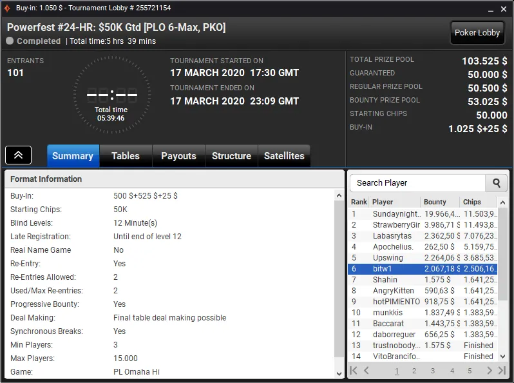Collapse the tournament header with double-chevron button
This screenshot has height=383, width=514.
point(19,155)
